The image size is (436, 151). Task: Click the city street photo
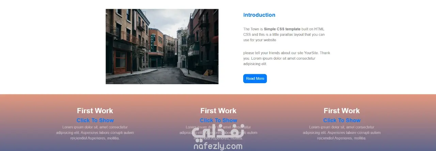(162, 46)
